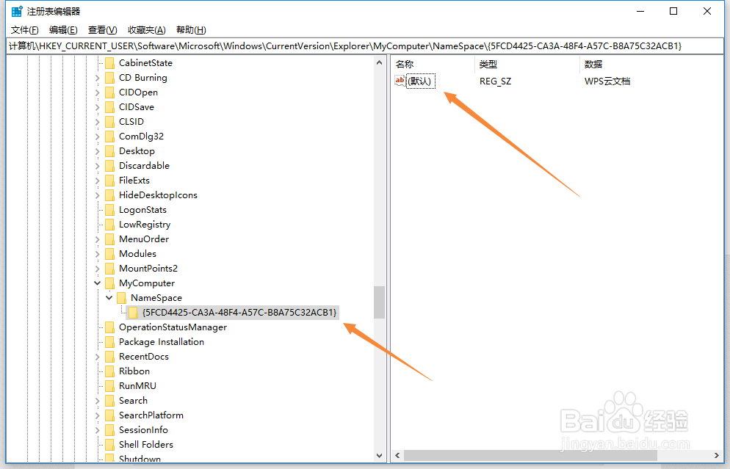Maximize the Registry Editor window
This screenshot has height=469, width=730.
[673, 11]
